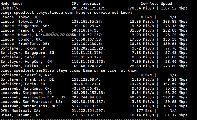Click the LaoBuLuo.com watermark
Viewport: 197px width, 120px height.
58,34
